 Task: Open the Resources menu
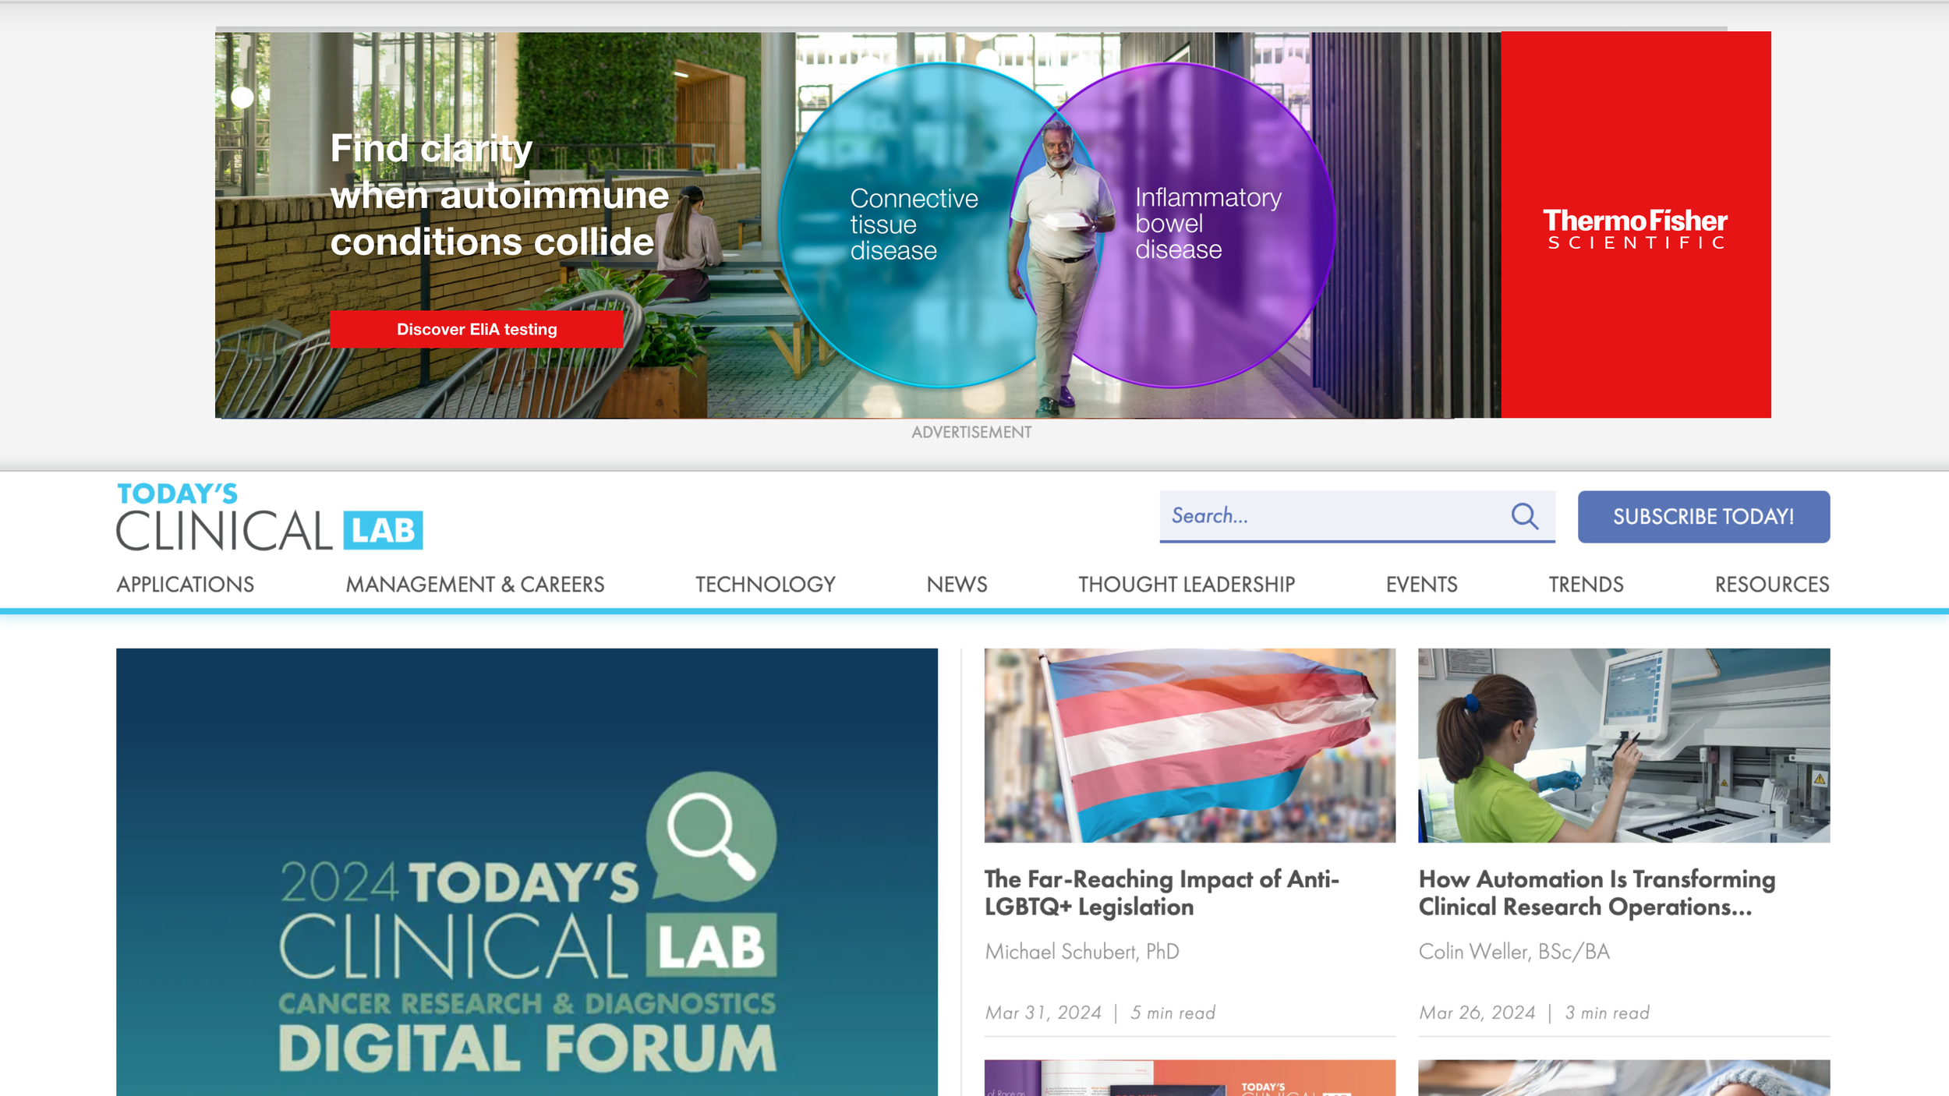(1771, 585)
